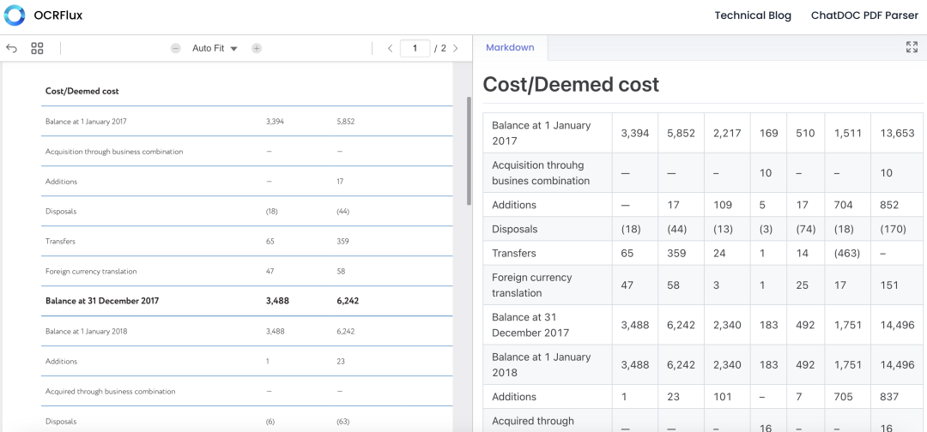Open the Technical Blog link

pos(753,15)
